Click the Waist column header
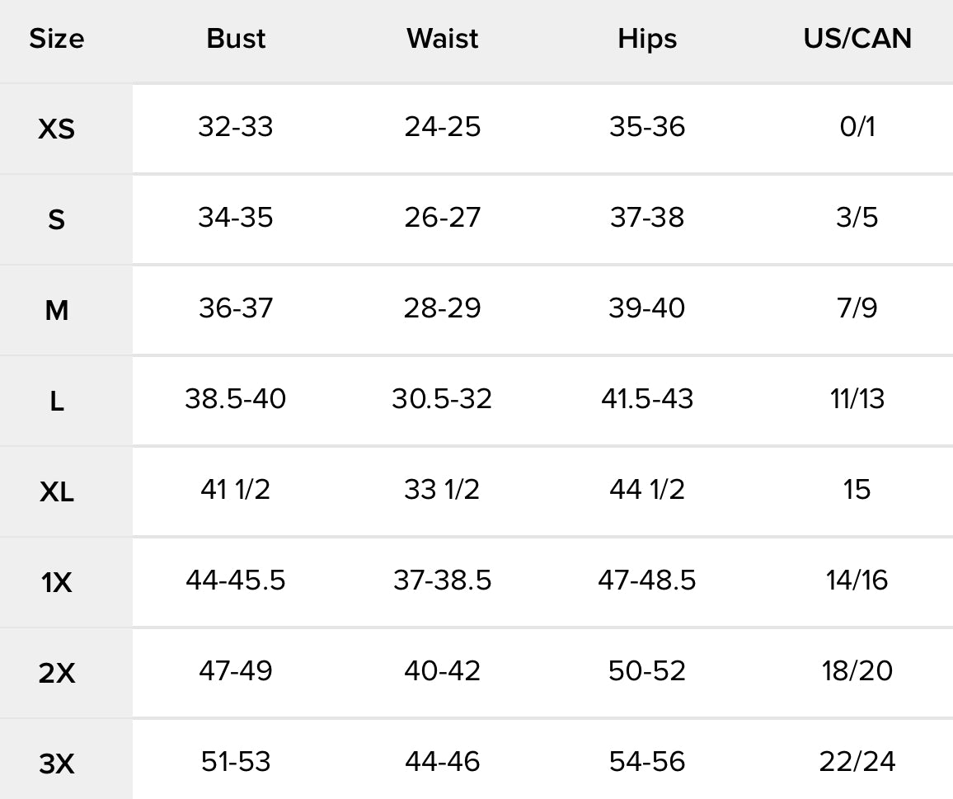The image size is (953, 799). (442, 39)
